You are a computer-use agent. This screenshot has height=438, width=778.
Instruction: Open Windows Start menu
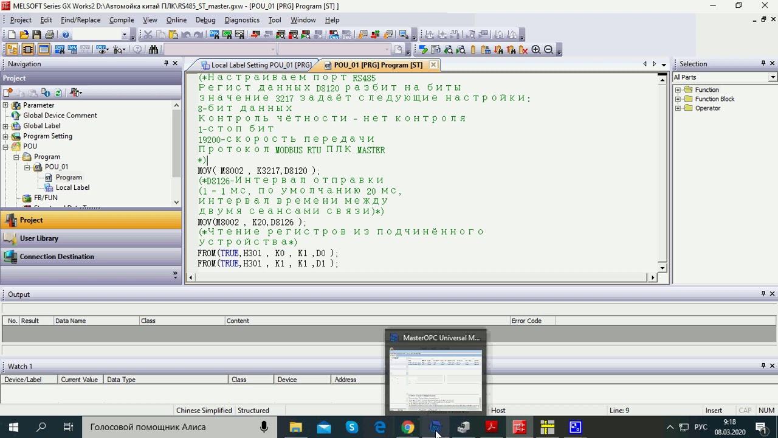coord(13,427)
